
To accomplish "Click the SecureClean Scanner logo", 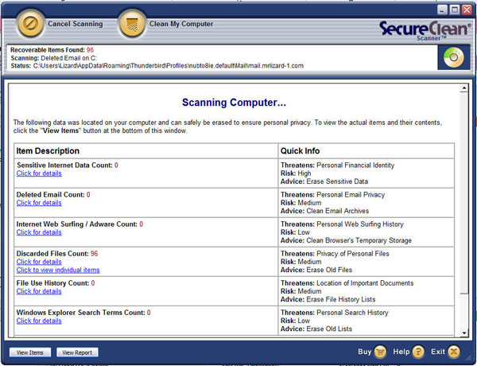I will (x=425, y=30).
